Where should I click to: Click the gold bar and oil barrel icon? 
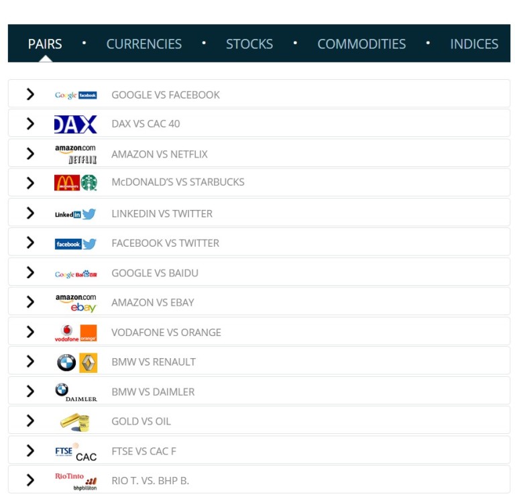click(x=75, y=423)
